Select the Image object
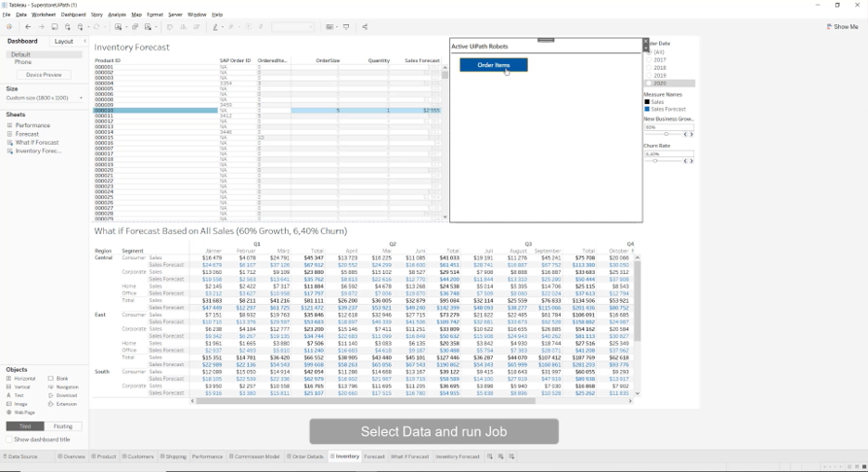Viewport: 868px width, 472px height. coord(17,404)
